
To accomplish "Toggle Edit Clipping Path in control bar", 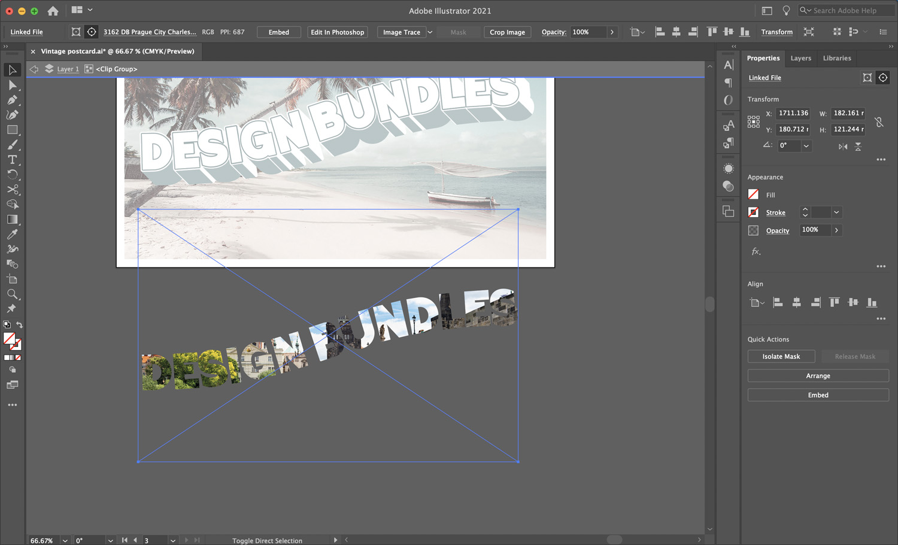I will (x=76, y=32).
